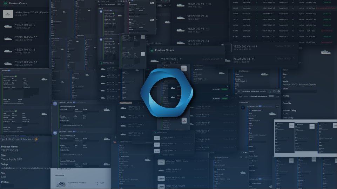Click the Previous Orders hexagon icon at the top left
Viewport: 337px width, 189px height.
pyautogui.click(x=5, y=3)
